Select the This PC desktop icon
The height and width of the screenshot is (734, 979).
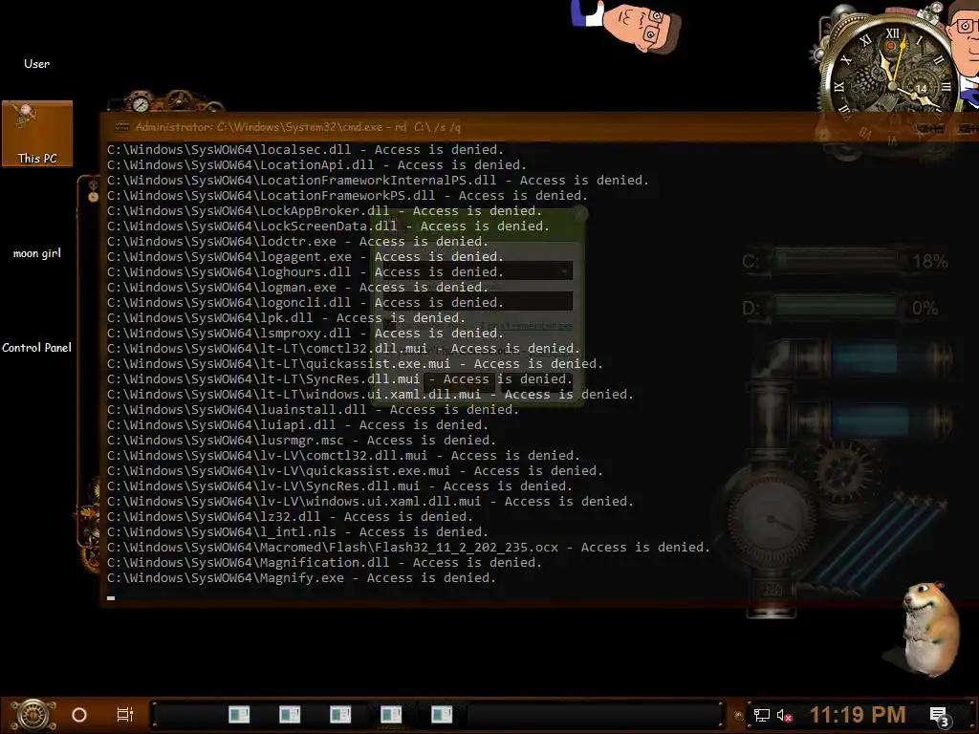[x=37, y=134]
